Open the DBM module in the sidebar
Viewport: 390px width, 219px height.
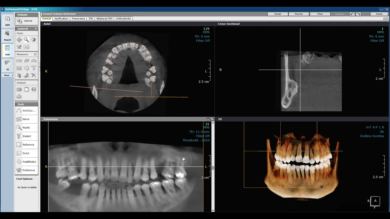click(x=7, y=20)
